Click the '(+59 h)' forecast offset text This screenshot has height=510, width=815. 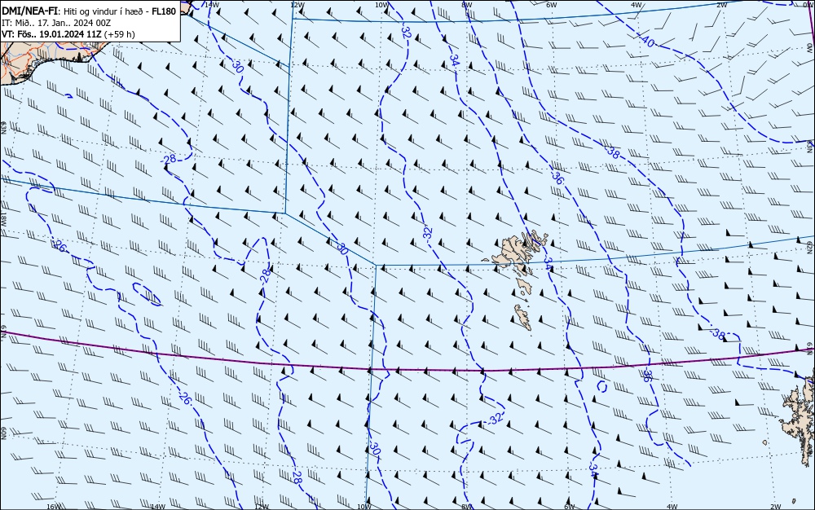point(119,34)
